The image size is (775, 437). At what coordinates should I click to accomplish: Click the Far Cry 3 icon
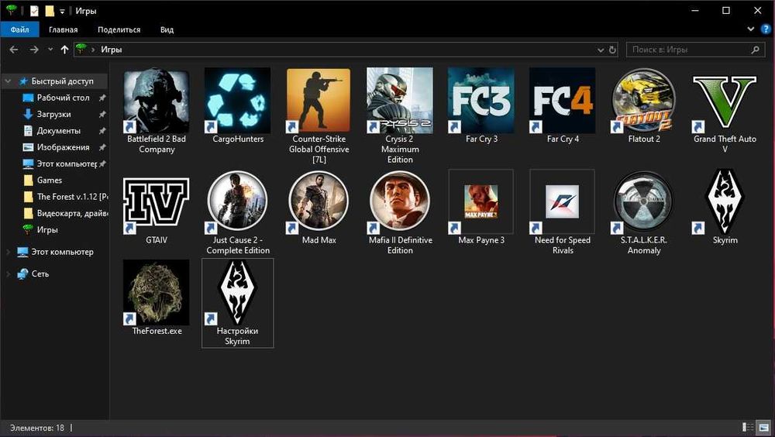(x=481, y=102)
